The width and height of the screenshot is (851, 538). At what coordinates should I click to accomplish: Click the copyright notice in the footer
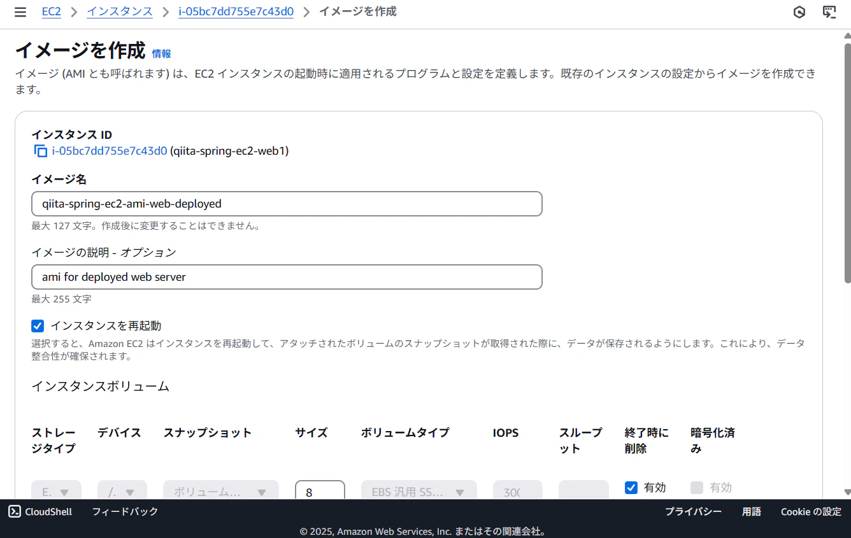[423, 531]
